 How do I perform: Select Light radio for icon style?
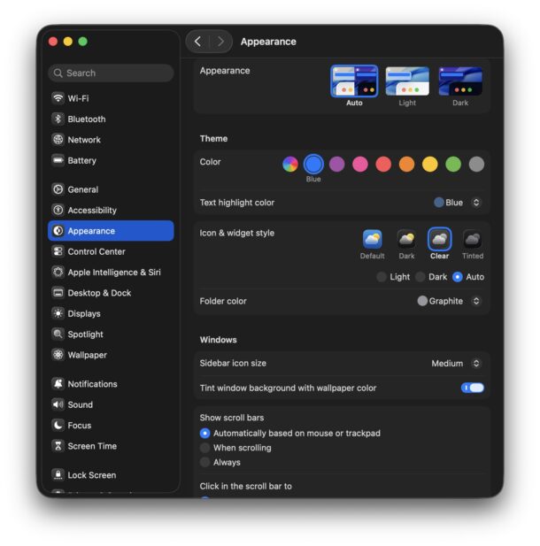[x=382, y=277]
